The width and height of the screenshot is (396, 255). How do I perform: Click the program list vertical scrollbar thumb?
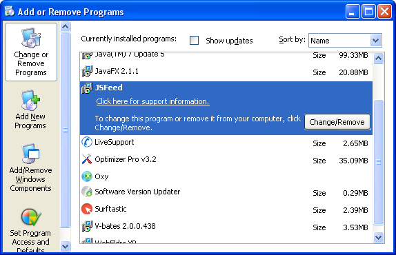378,162
